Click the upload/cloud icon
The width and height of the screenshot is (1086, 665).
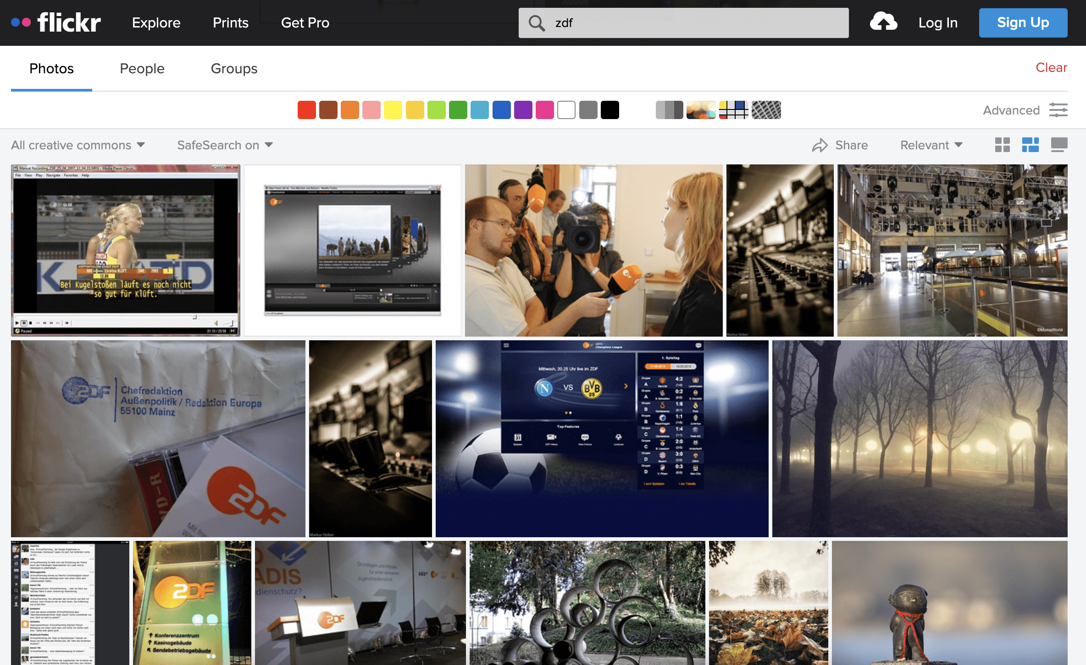click(884, 21)
